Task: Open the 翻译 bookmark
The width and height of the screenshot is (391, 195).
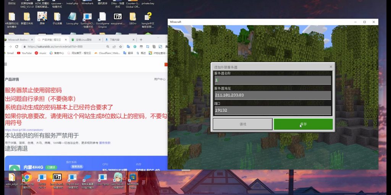Action: [x=128, y=53]
